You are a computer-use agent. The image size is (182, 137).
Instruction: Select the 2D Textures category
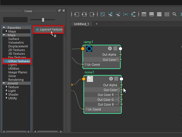click(x=16, y=50)
